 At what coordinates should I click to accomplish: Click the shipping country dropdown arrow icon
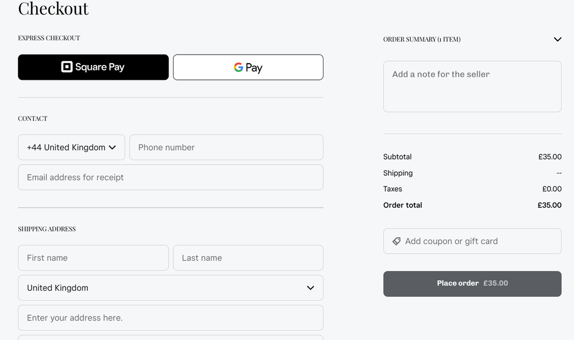point(310,288)
